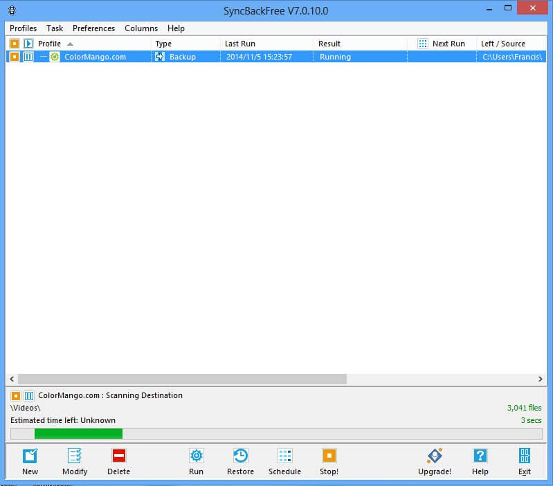This screenshot has height=486, width=553.
Task: Open column chooser icon beside Next Run
Action: (x=423, y=44)
